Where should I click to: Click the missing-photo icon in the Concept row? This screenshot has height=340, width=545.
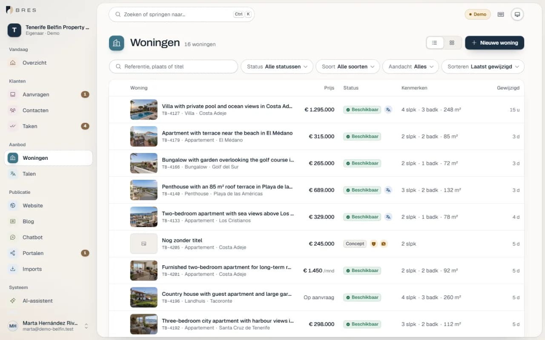coord(384,244)
